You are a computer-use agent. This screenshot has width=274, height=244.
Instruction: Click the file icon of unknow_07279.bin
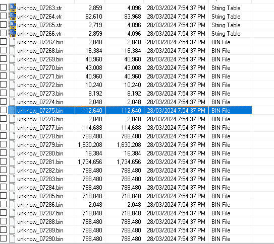[12, 144]
